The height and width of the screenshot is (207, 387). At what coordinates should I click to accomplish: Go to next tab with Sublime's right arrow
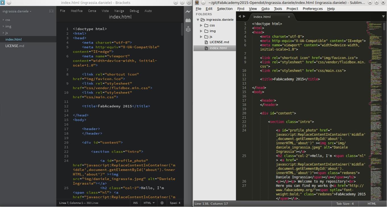point(244,16)
